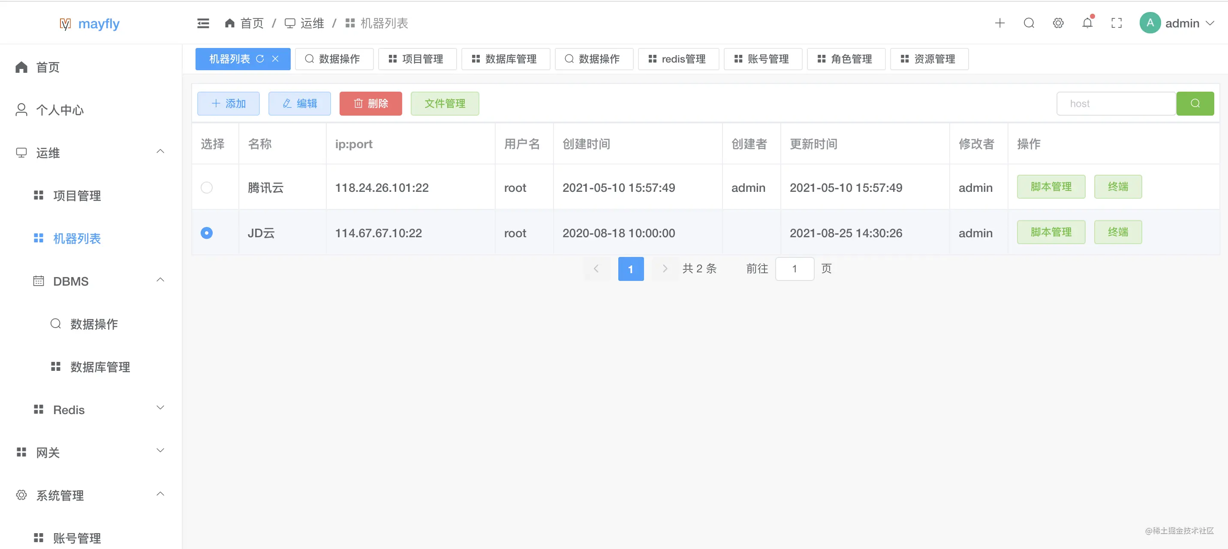Collapse the 运维 sidebar group
Screen dimensions: 1228x549
coord(160,152)
